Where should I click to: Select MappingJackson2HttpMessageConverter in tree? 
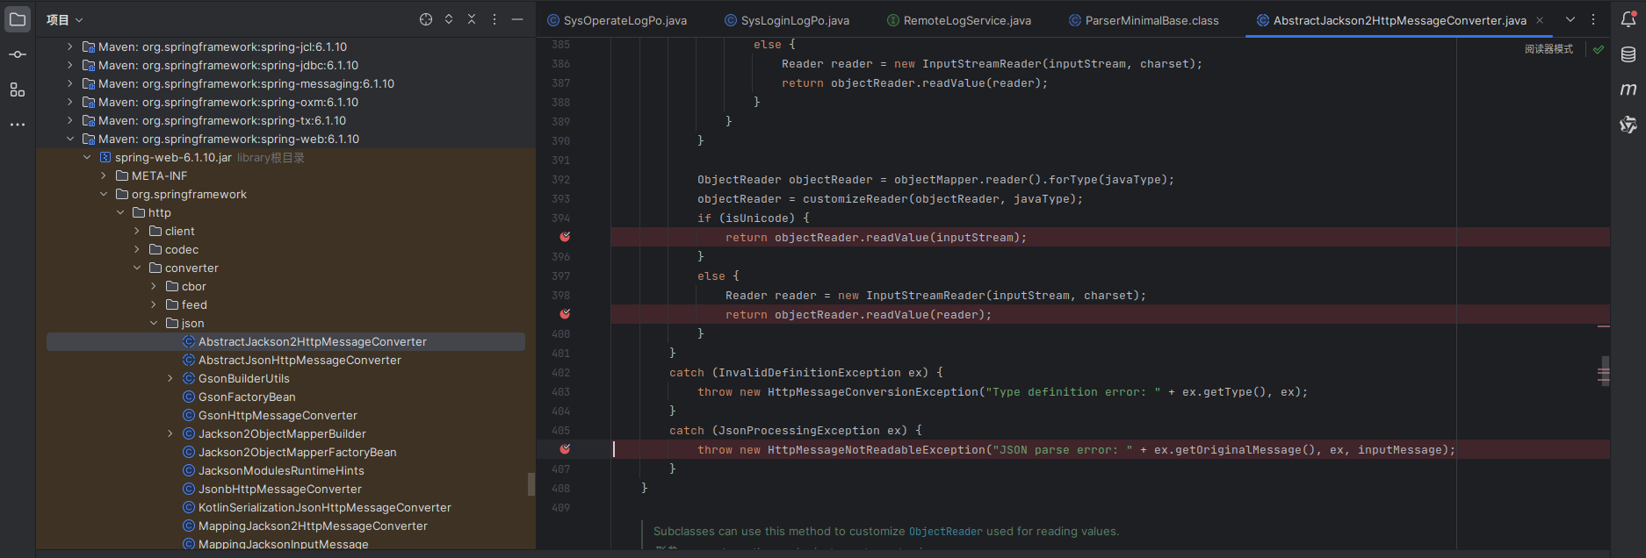click(285, 526)
